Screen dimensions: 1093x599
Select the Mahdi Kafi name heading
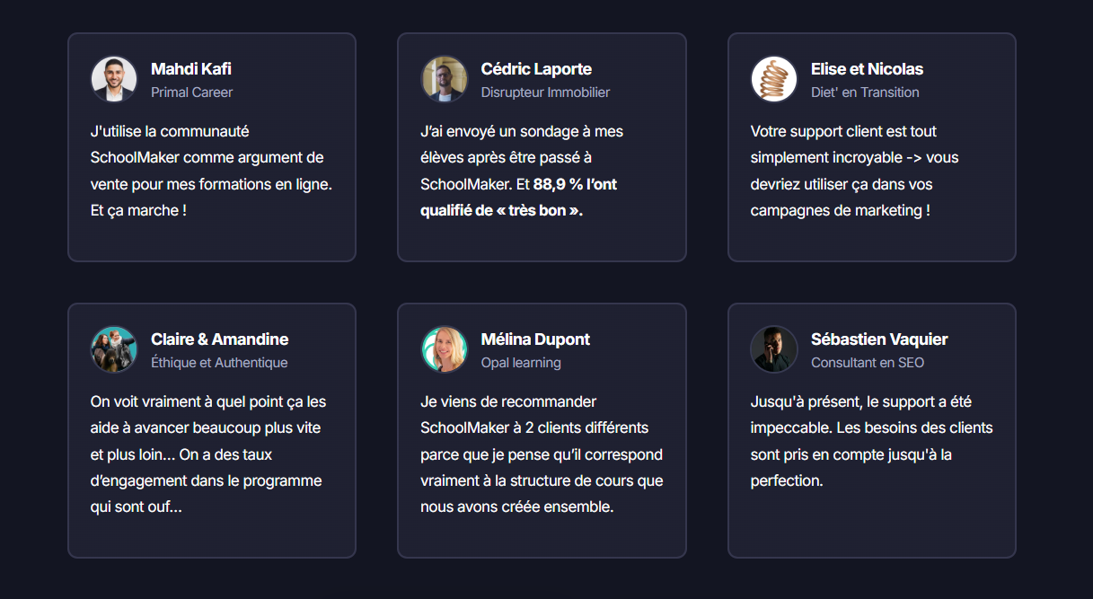191,69
